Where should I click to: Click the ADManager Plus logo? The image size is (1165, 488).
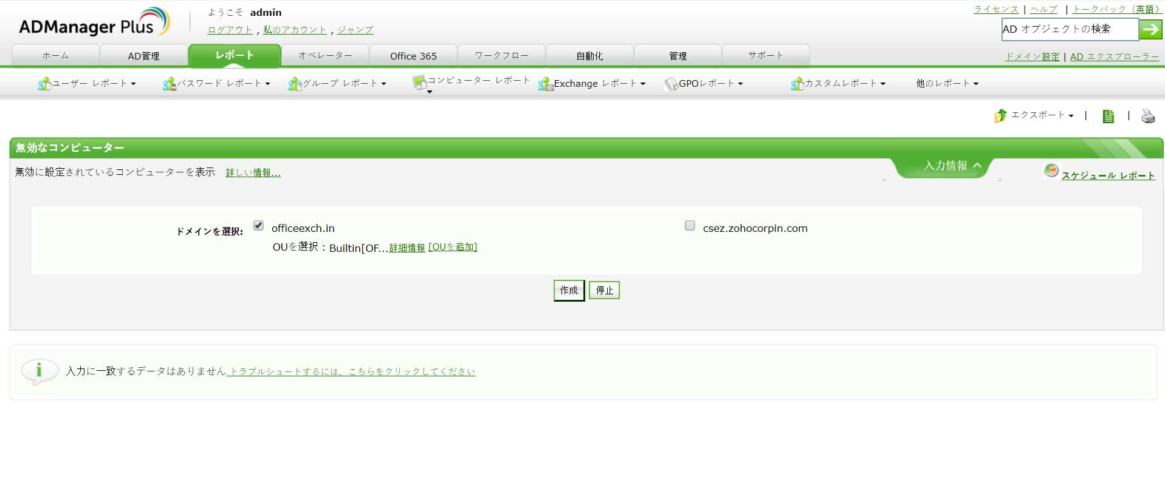coord(94,22)
